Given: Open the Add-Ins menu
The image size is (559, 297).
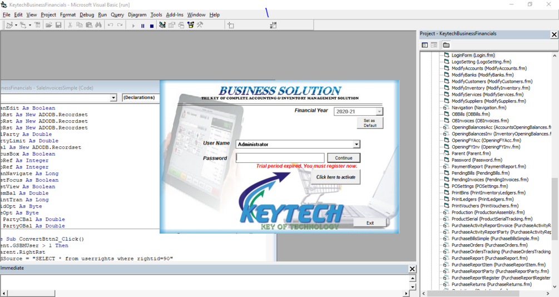Looking at the screenshot, I should click(x=175, y=14).
